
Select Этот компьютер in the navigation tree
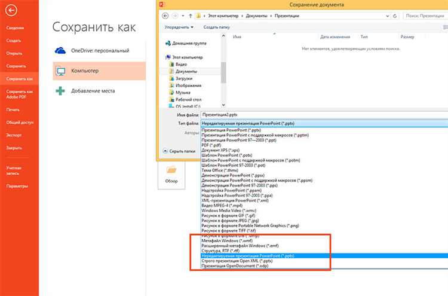coord(184,57)
